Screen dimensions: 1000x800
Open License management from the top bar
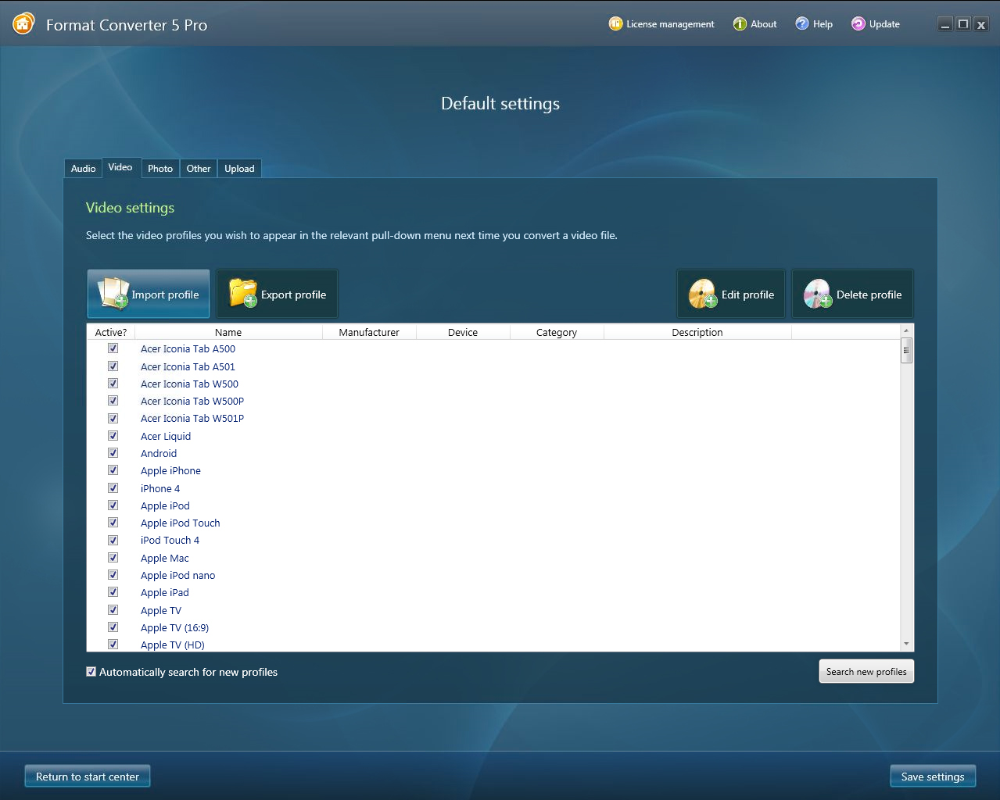[661, 24]
